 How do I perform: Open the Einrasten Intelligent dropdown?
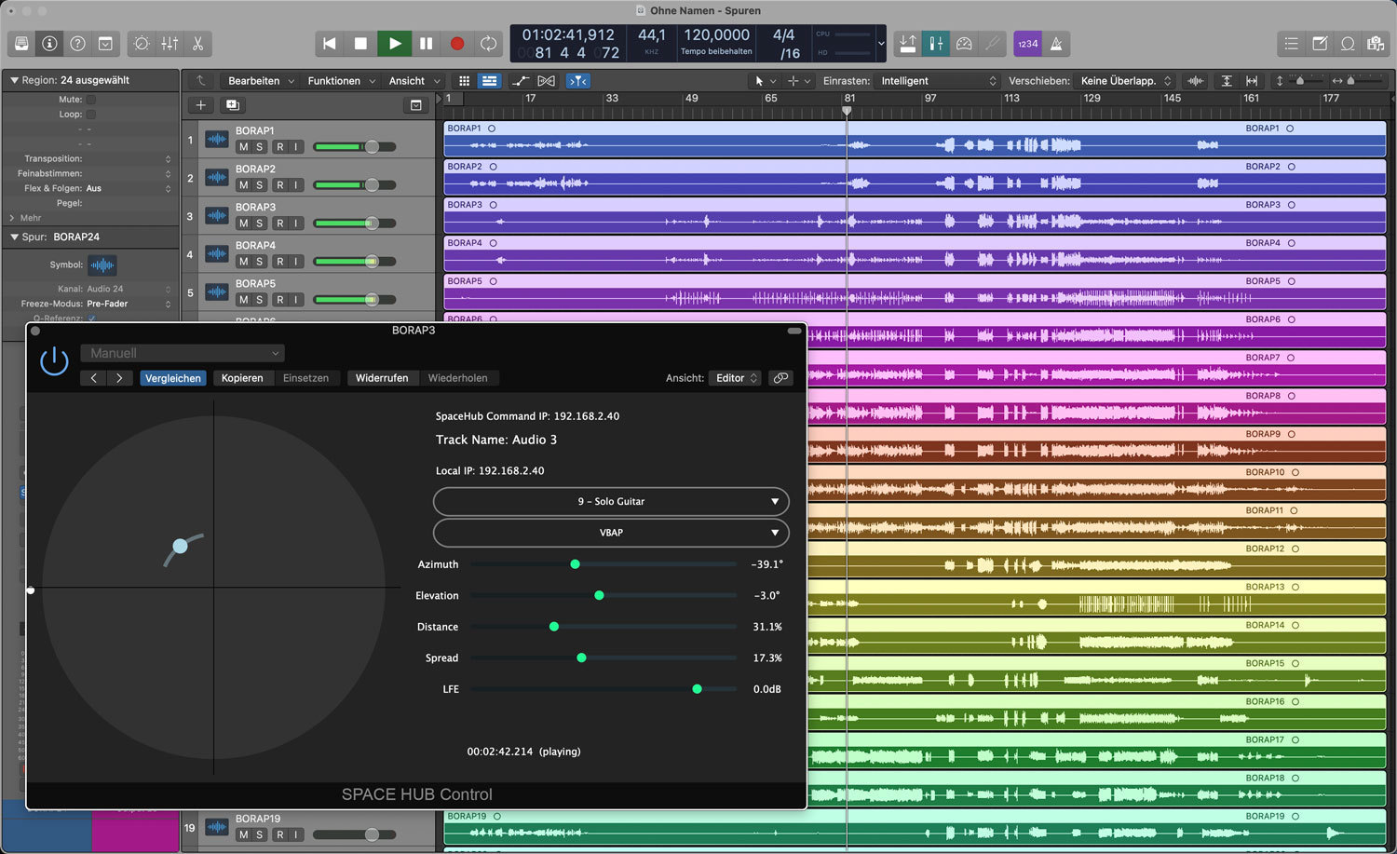pyautogui.click(x=938, y=81)
